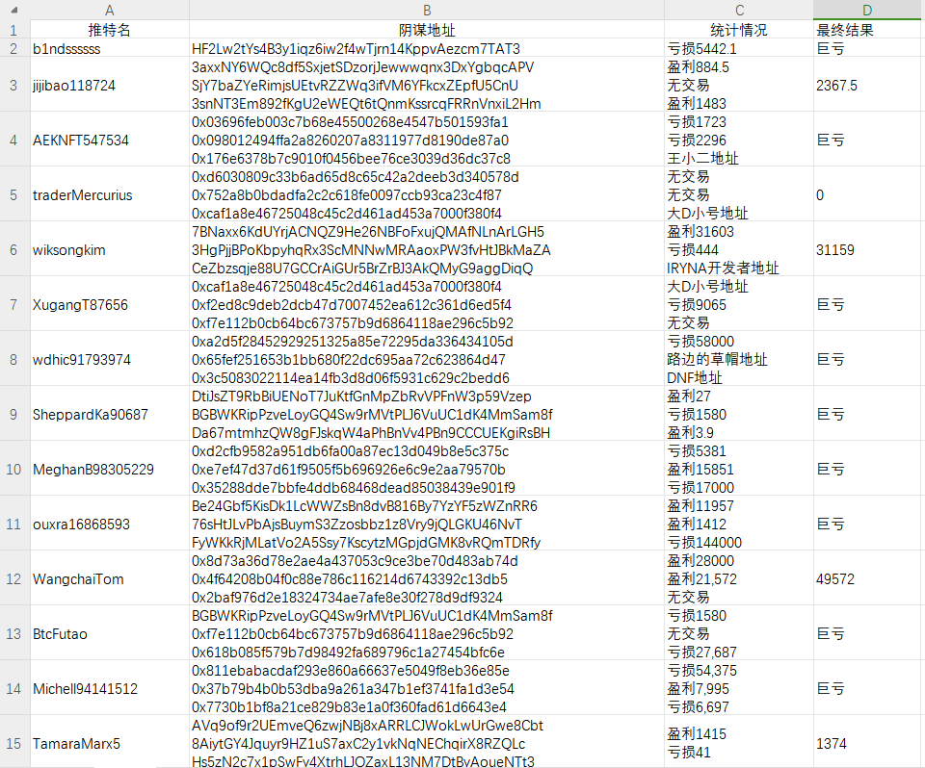Image resolution: width=925 pixels, height=768 pixels.
Task: Select row 6 header
Action: (x=14, y=249)
